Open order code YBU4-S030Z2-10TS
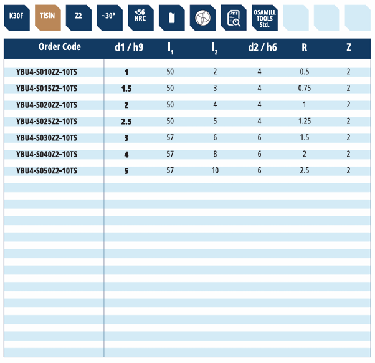This screenshot has height=363, width=375. point(47,138)
